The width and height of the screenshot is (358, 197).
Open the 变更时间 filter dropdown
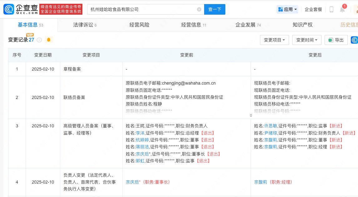pyautogui.click(x=307, y=40)
